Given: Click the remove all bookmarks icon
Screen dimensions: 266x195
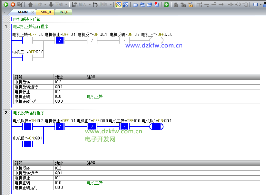Looking at the screenshot, I should [x=156, y=5].
